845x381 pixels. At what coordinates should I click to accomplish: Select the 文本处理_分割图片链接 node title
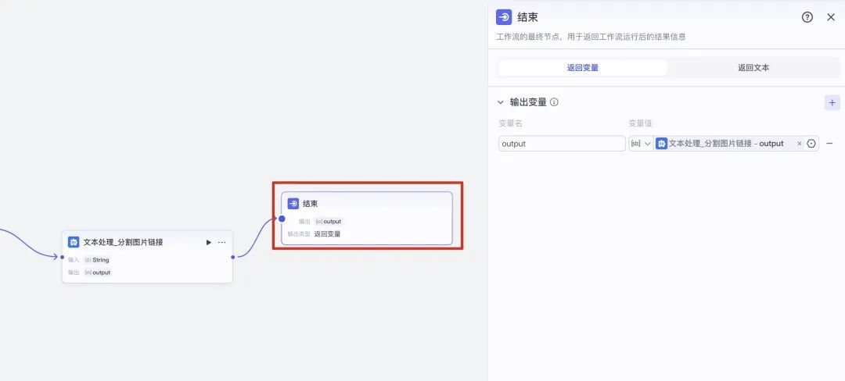123,242
